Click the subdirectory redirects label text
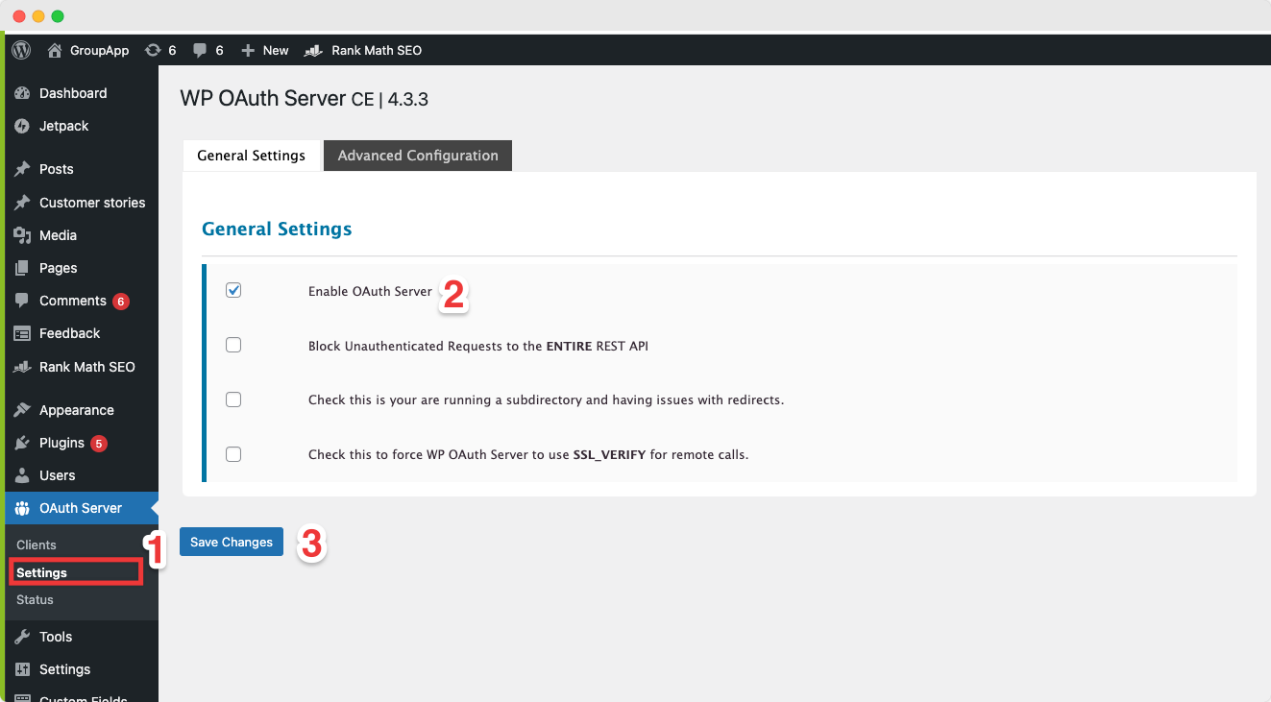This screenshot has height=702, width=1271. click(546, 399)
